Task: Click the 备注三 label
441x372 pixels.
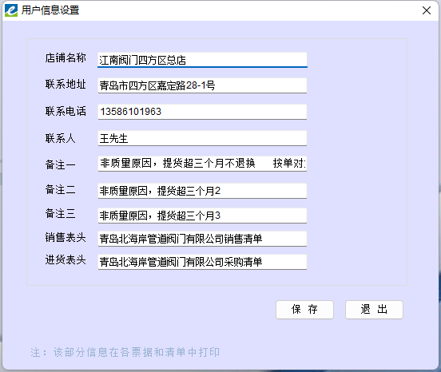Action: click(61, 213)
